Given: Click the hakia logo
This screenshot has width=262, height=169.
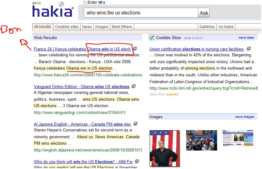Looking at the screenshot, I should (x=53, y=10).
